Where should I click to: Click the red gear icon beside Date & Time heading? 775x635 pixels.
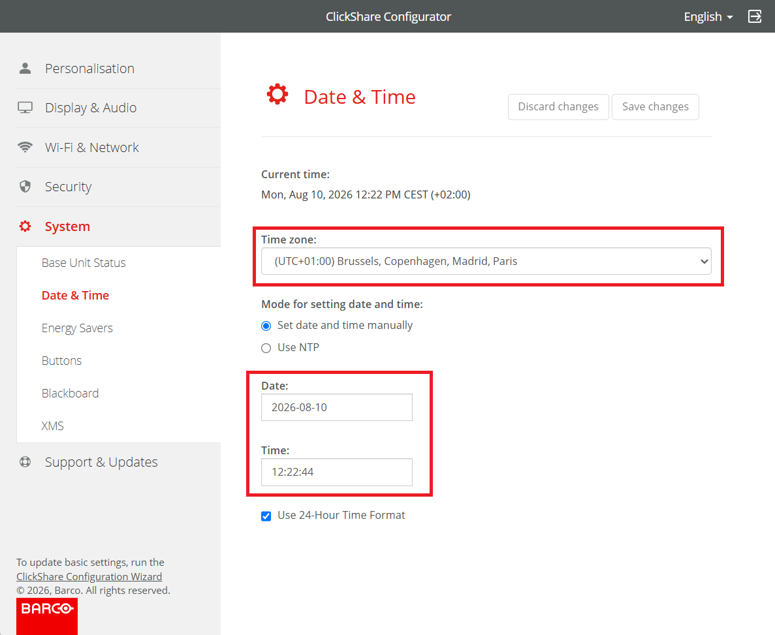click(x=277, y=95)
